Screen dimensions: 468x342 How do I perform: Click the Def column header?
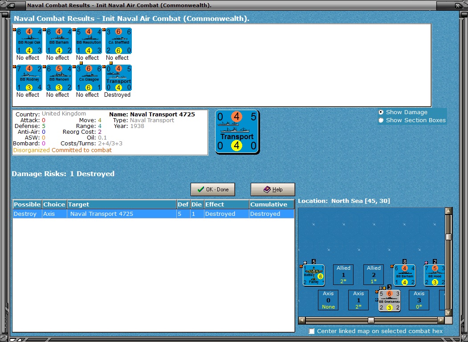183,205
